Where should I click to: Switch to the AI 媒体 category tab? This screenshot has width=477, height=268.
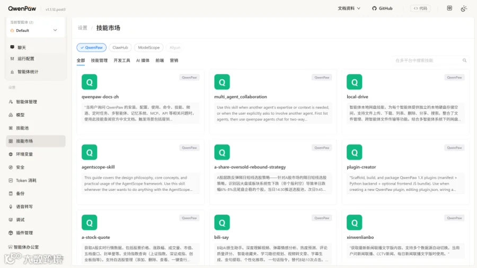click(143, 60)
